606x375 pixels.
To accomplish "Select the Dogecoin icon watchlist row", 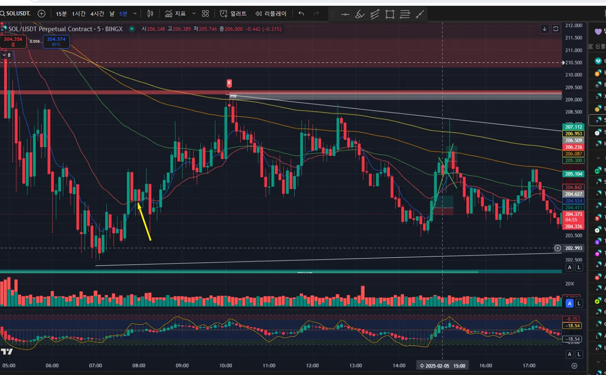I will [598, 108].
